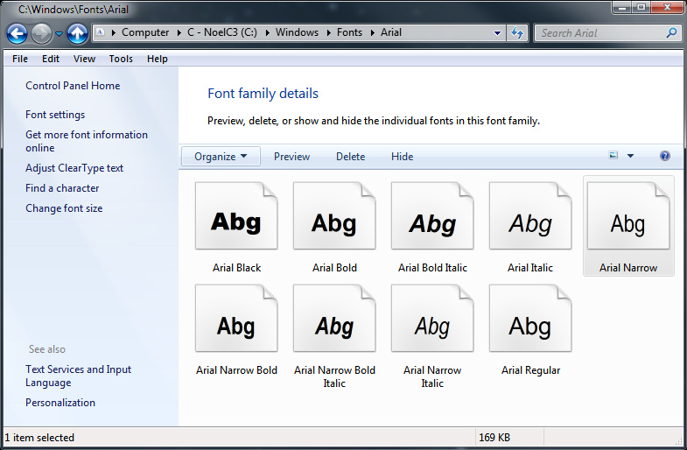Expand chevron after Windows breadcrumb

click(x=328, y=33)
